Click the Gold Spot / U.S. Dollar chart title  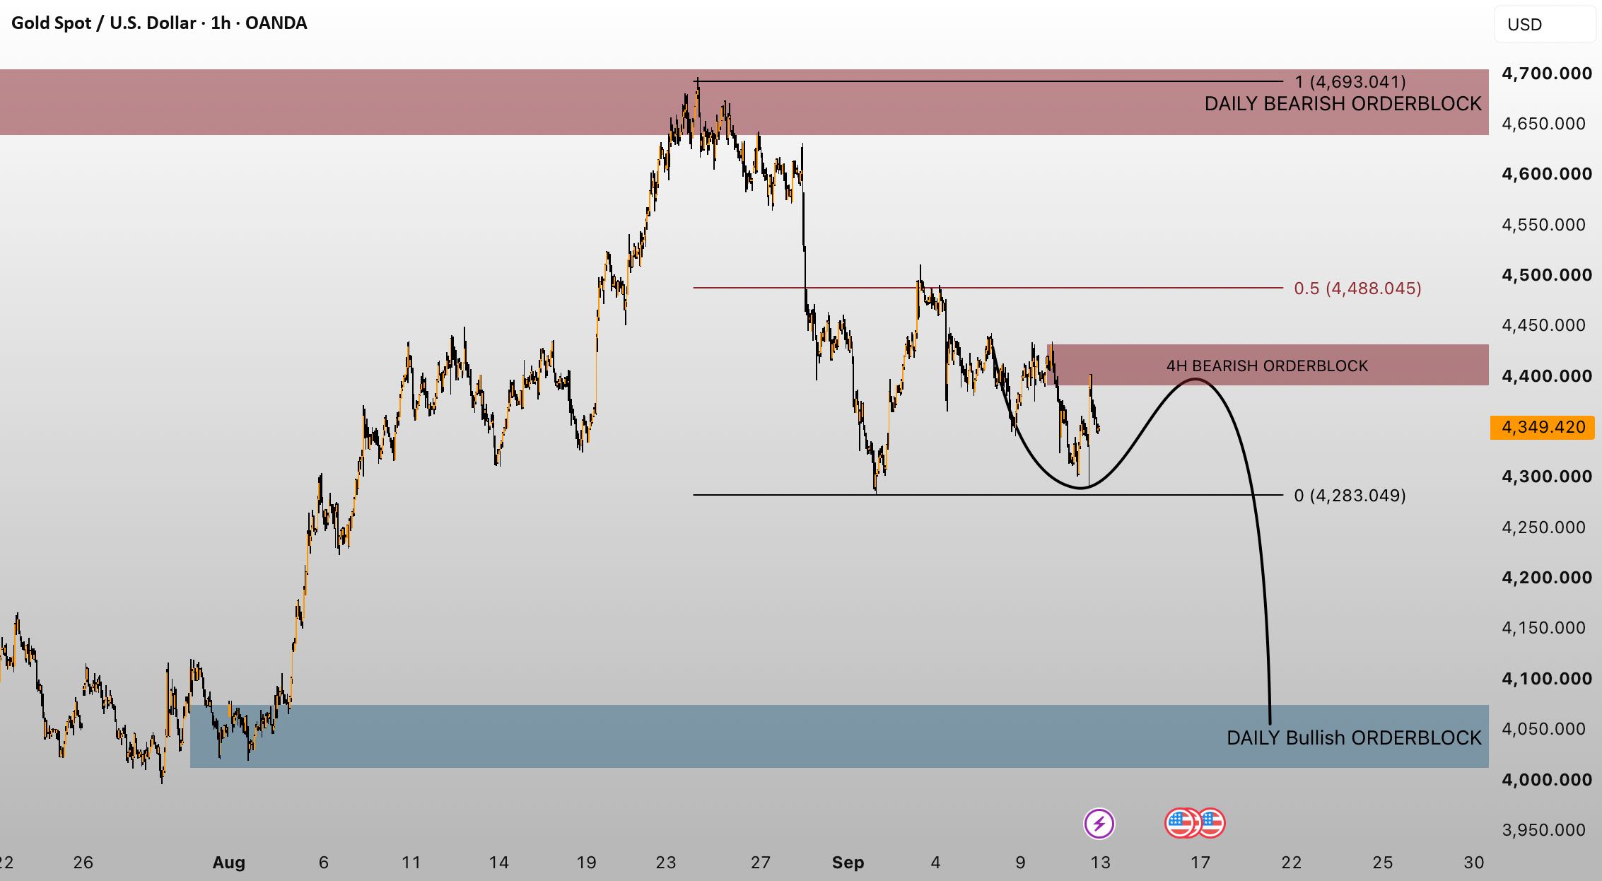tap(159, 23)
